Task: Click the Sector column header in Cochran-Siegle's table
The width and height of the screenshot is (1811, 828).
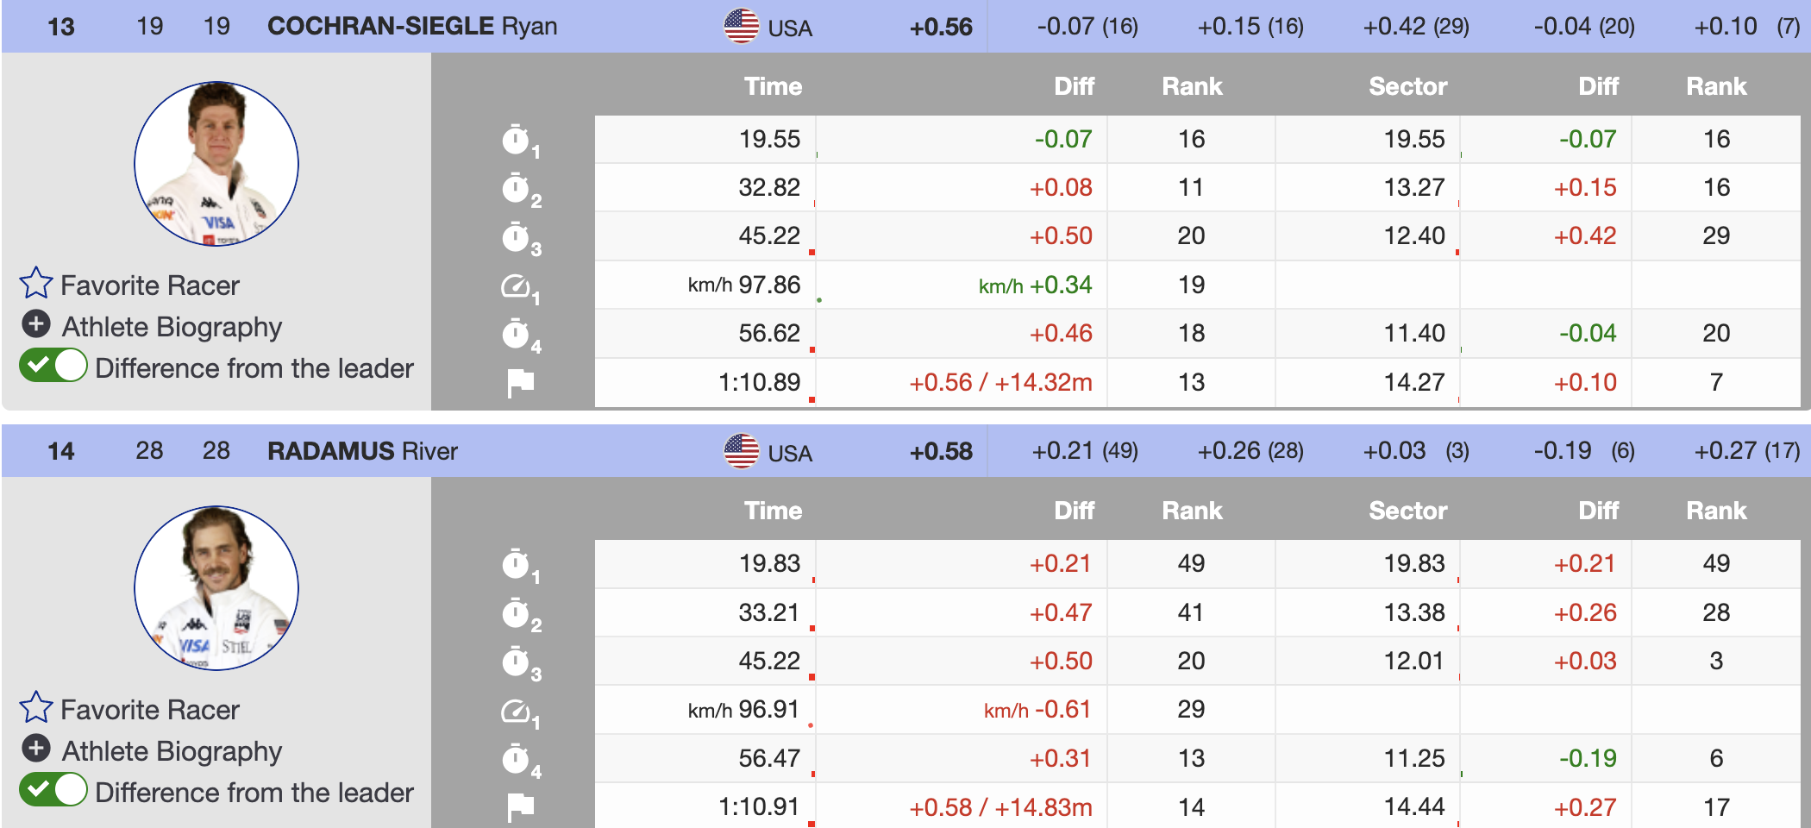Action: (1407, 86)
